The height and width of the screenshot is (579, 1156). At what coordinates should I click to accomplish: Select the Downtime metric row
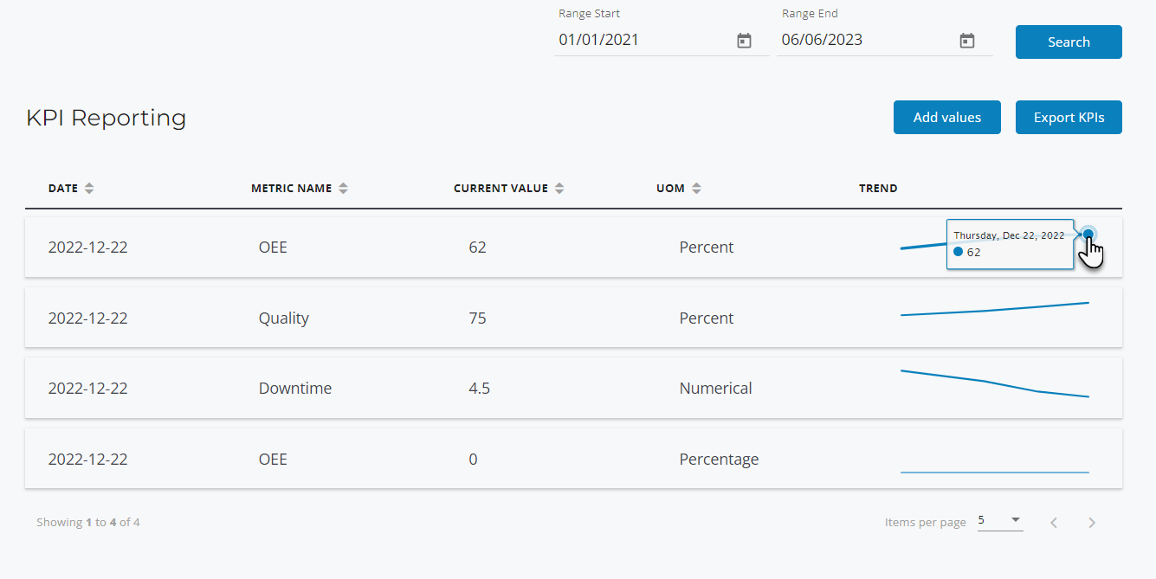294,388
